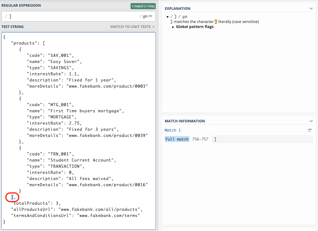Viewport: 318px width, 231px height.
Task: Select the Full match label
Action: [x=177, y=139]
